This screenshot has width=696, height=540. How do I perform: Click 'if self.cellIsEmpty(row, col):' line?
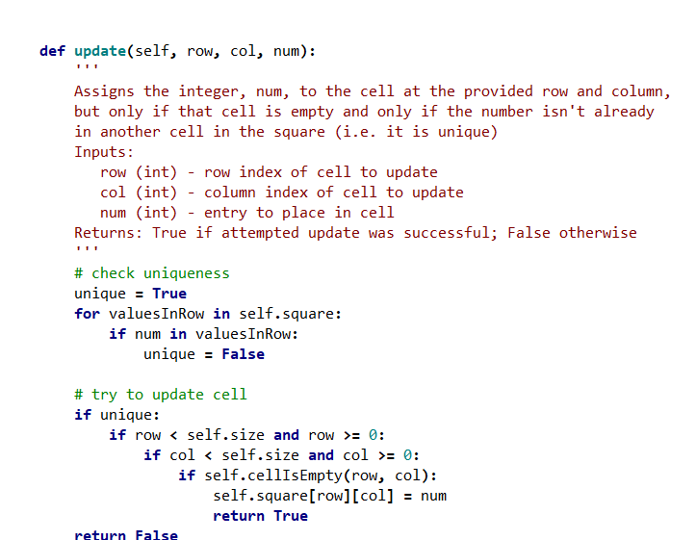click(308, 476)
